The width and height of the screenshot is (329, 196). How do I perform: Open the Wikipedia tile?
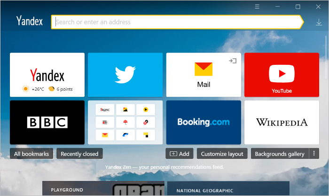tap(282, 122)
